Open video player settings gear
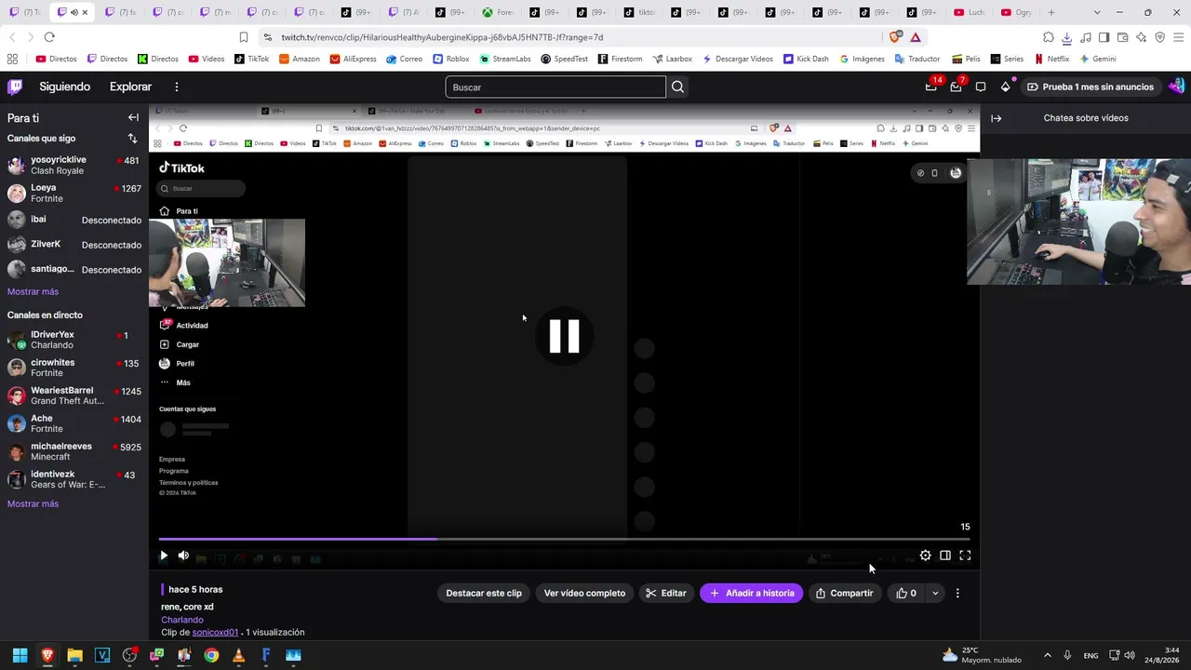 click(925, 556)
